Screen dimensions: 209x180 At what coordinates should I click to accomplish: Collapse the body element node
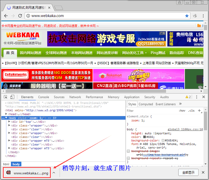6,118
